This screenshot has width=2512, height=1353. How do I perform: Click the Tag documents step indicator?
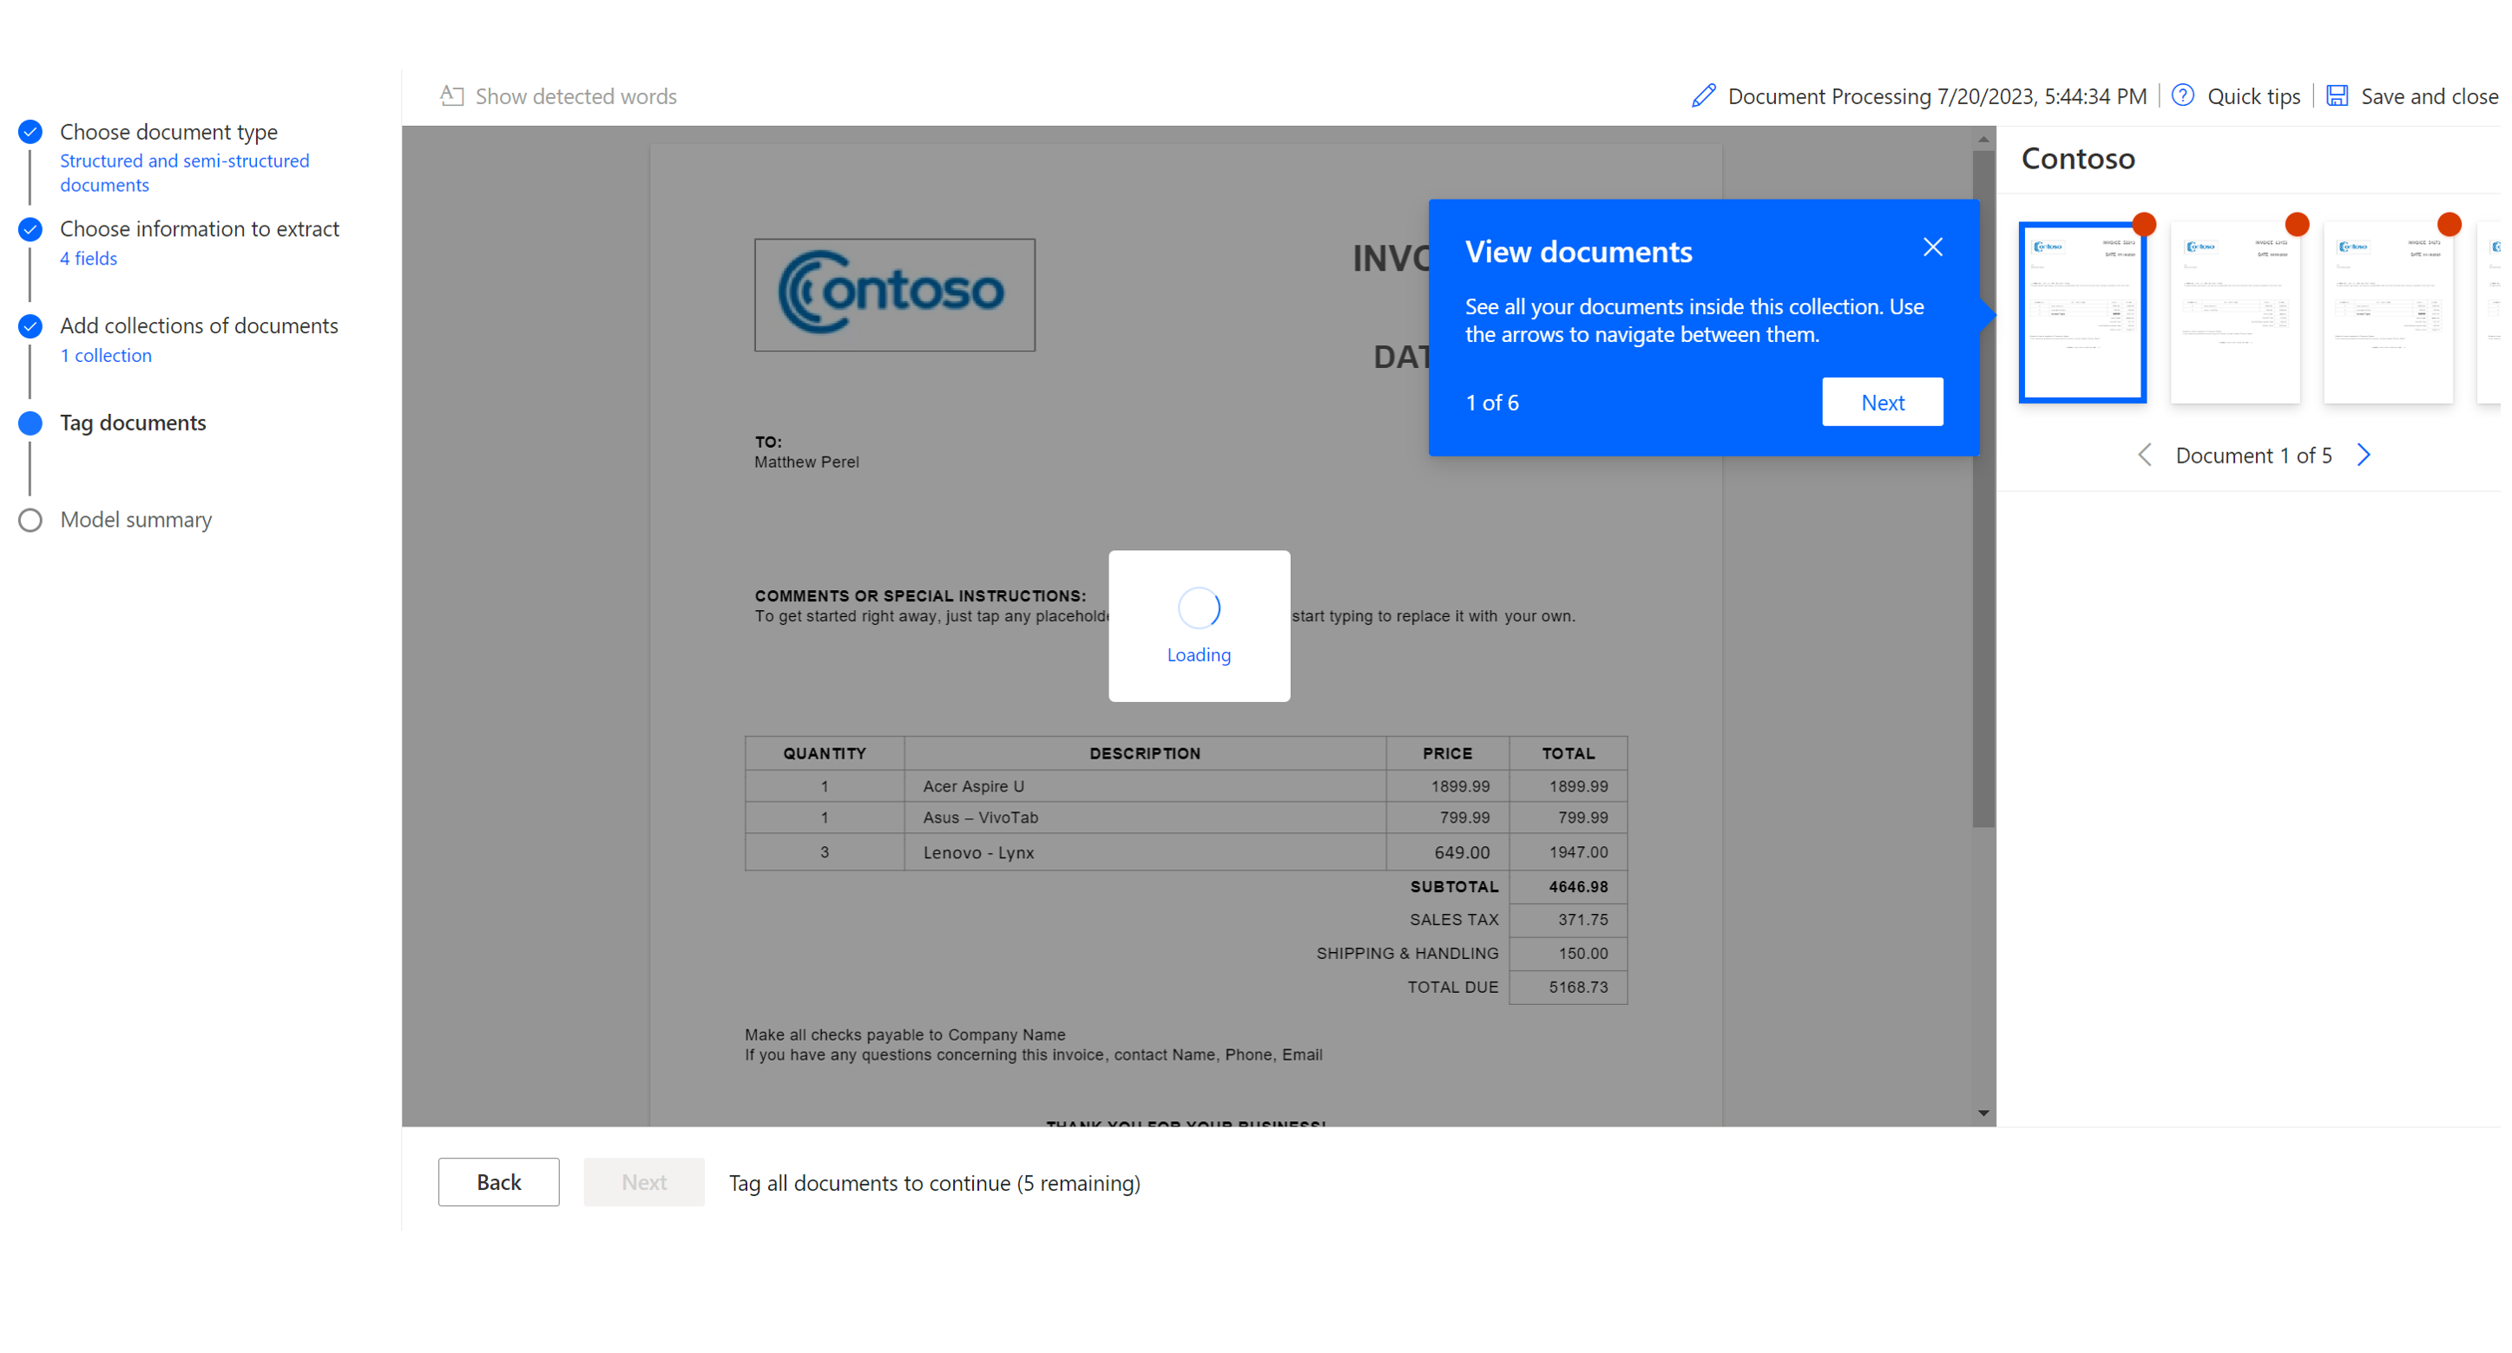pos(30,423)
